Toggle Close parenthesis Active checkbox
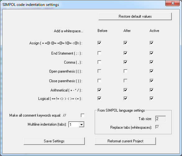Viewport: 182px width, 156px height. coord(152,81)
